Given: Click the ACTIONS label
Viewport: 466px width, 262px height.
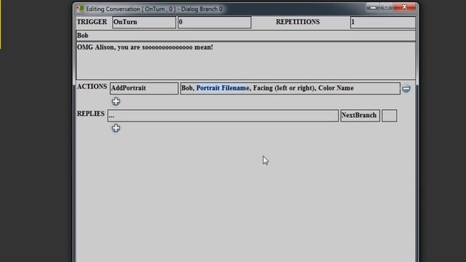Looking at the screenshot, I should click(92, 87).
